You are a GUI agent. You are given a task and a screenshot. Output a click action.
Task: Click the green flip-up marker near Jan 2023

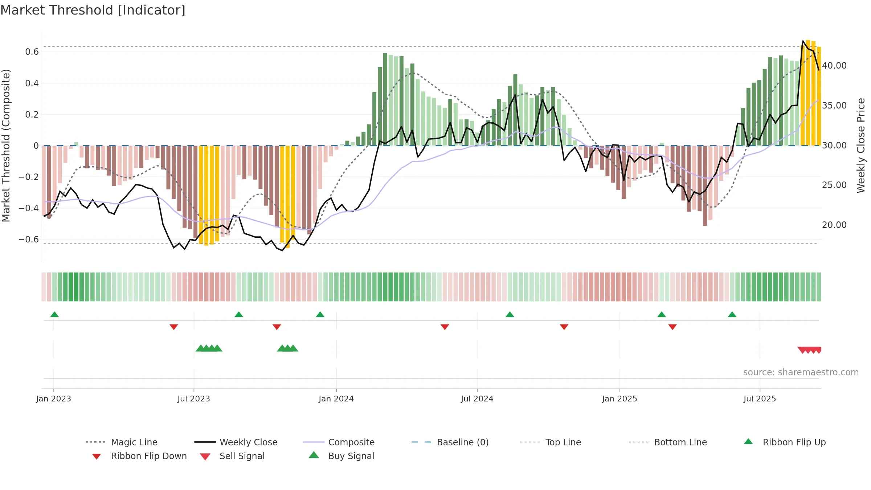point(54,314)
